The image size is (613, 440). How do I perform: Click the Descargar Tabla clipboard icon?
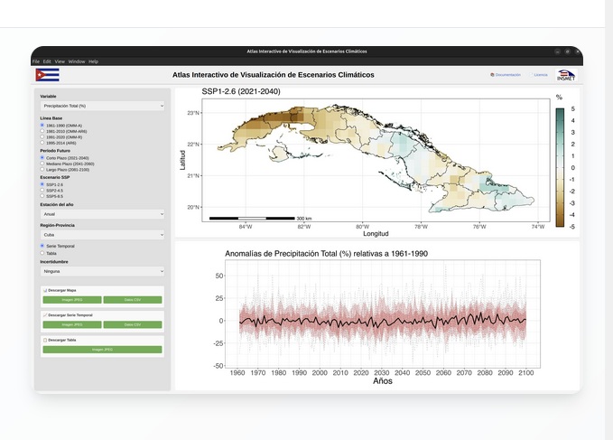[x=45, y=340]
